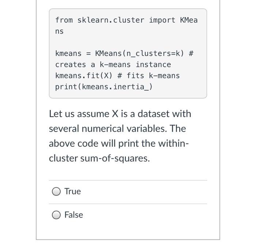Click the "# fits k-means" comment
The width and height of the screenshot is (256, 244).
pos(148,76)
